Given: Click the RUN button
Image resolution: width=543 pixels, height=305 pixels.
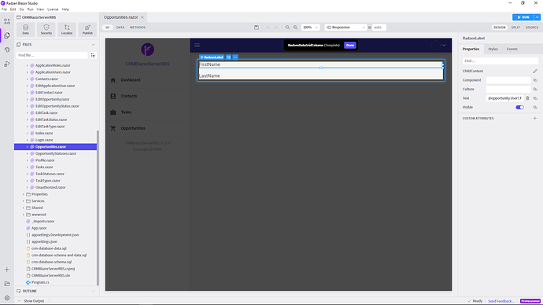Looking at the screenshot, I should click(523, 17).
